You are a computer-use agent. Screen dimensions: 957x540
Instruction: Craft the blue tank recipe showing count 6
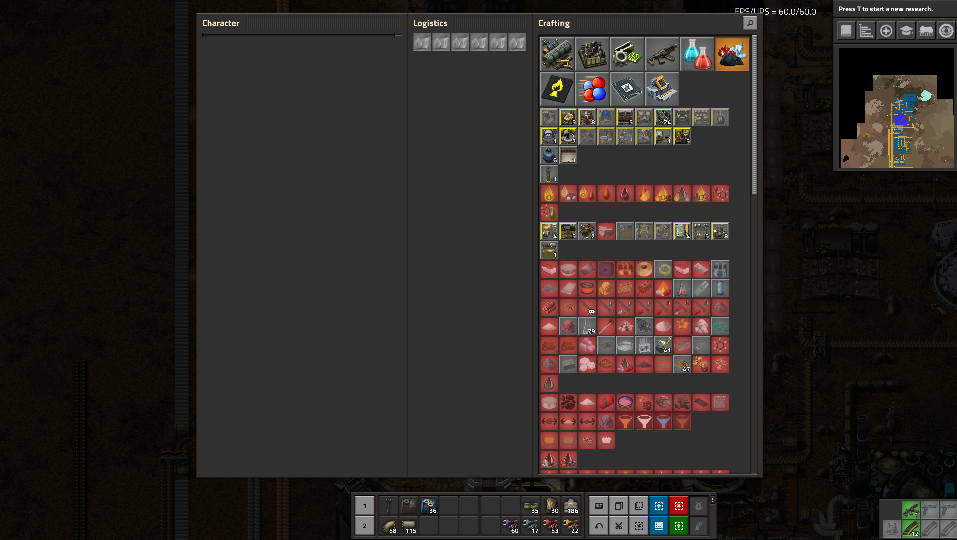[549, 155]
